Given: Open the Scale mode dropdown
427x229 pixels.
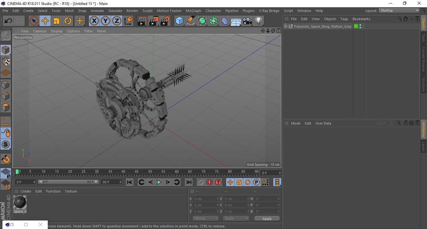Looking at the screenshot, I should click(236, 218).
